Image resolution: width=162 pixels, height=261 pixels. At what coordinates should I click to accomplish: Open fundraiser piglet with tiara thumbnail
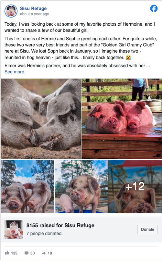[x=14, y=230]
